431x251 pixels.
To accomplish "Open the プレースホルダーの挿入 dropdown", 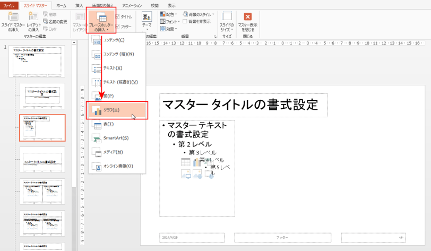I will coord(101,22).
